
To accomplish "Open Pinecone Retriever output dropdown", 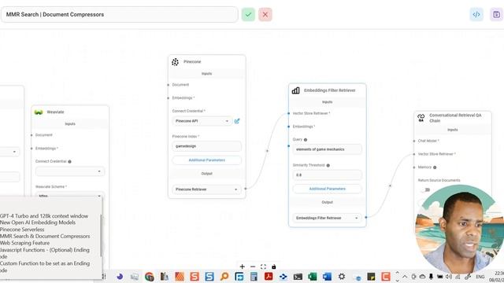I will 206,189.
